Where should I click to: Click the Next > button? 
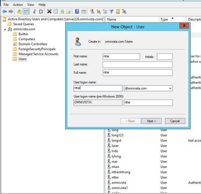151,121
